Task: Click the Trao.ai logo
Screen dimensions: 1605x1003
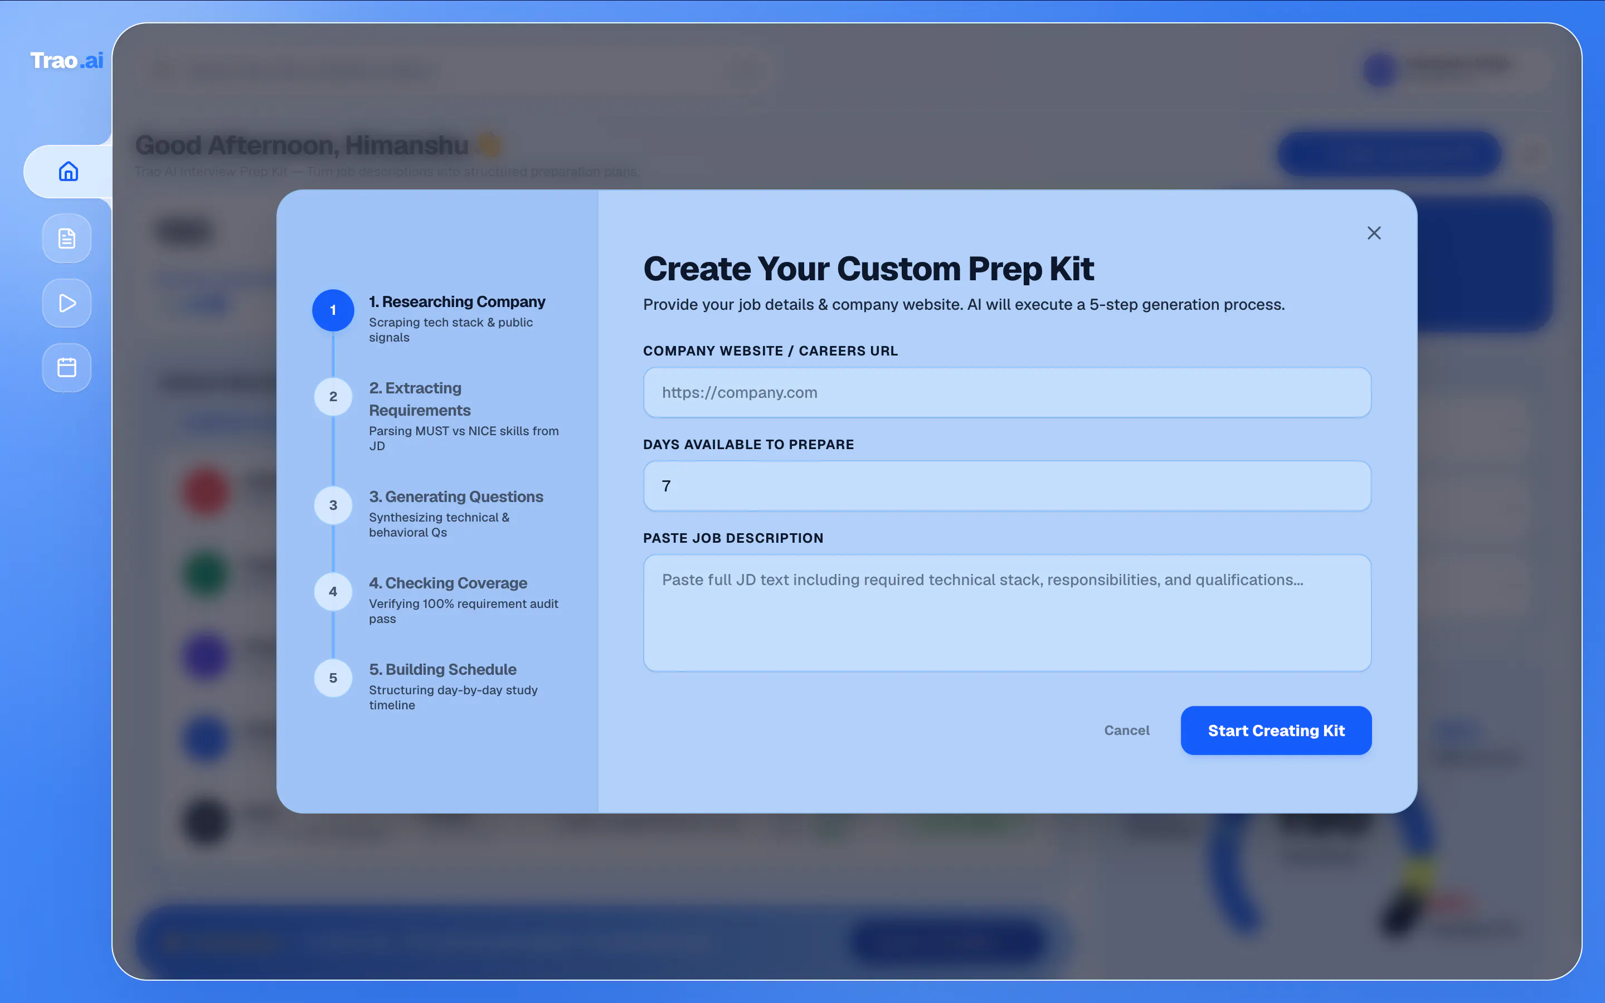Action: coord(67,60)
